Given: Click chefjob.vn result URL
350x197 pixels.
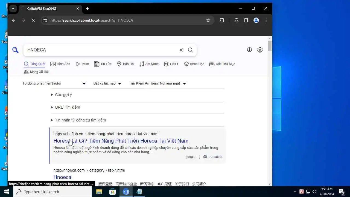Looking at the screenshot, I should (106, 134).
